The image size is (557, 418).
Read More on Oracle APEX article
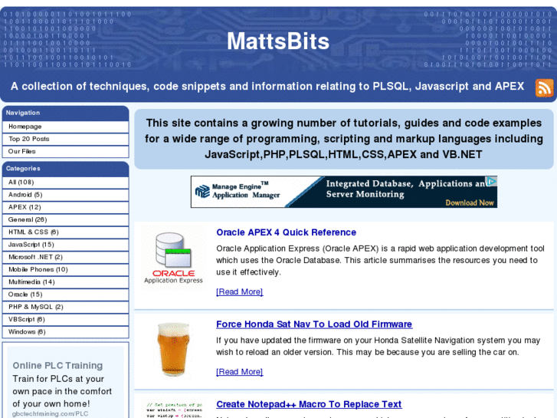[x=239, y=291]
